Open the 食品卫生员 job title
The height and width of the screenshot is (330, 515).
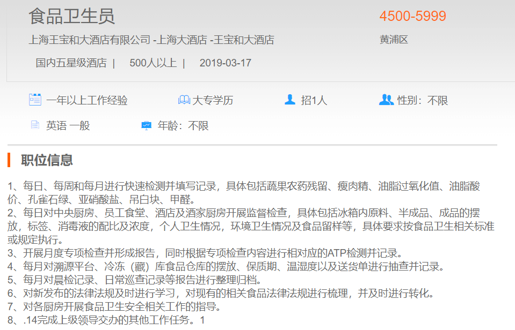[x=71, y=16]
